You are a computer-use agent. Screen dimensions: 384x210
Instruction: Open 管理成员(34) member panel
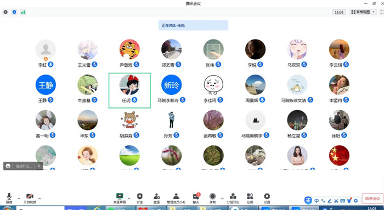[176, 198]
